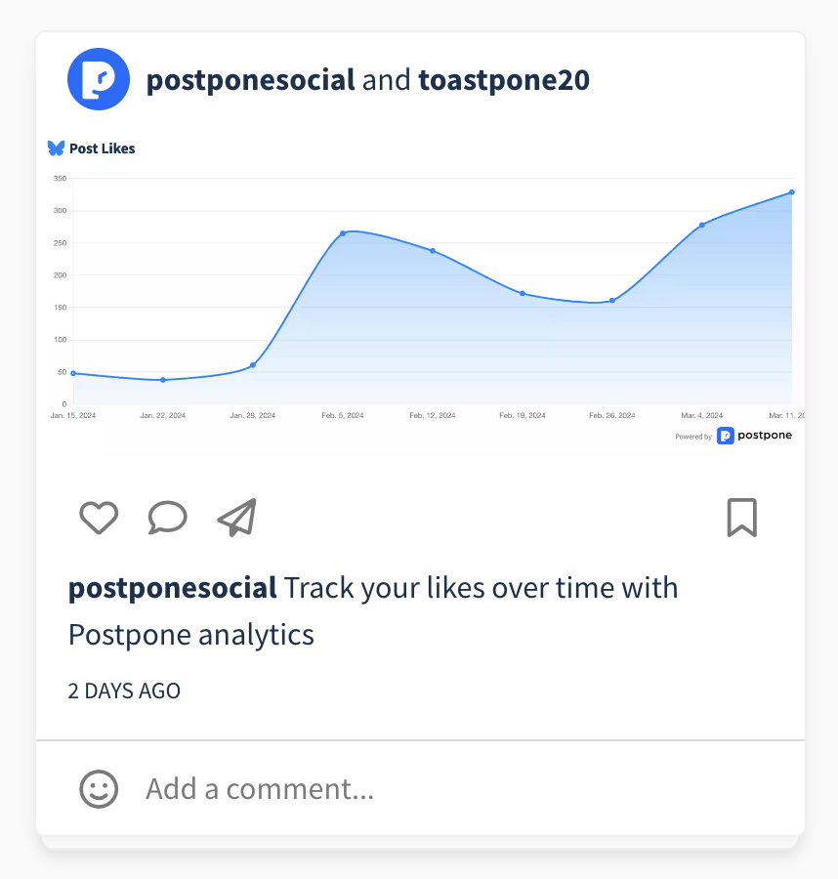Screen dimensions: 838x879
Task: Select the Jan. 29, 2024 data point
Action: click(x=253, y=365)
